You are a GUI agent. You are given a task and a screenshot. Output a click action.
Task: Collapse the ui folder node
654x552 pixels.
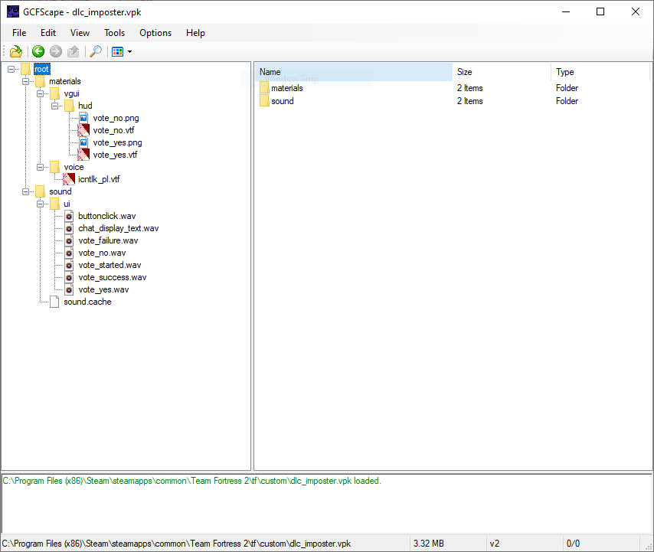41,204
